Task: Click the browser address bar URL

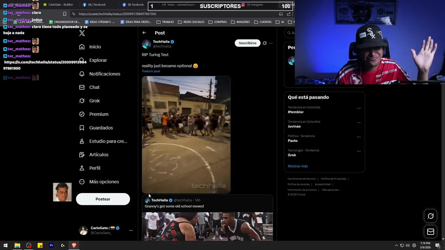Action: coord(118,14)
